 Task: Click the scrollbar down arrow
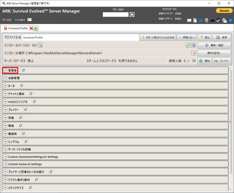(230, 189)
